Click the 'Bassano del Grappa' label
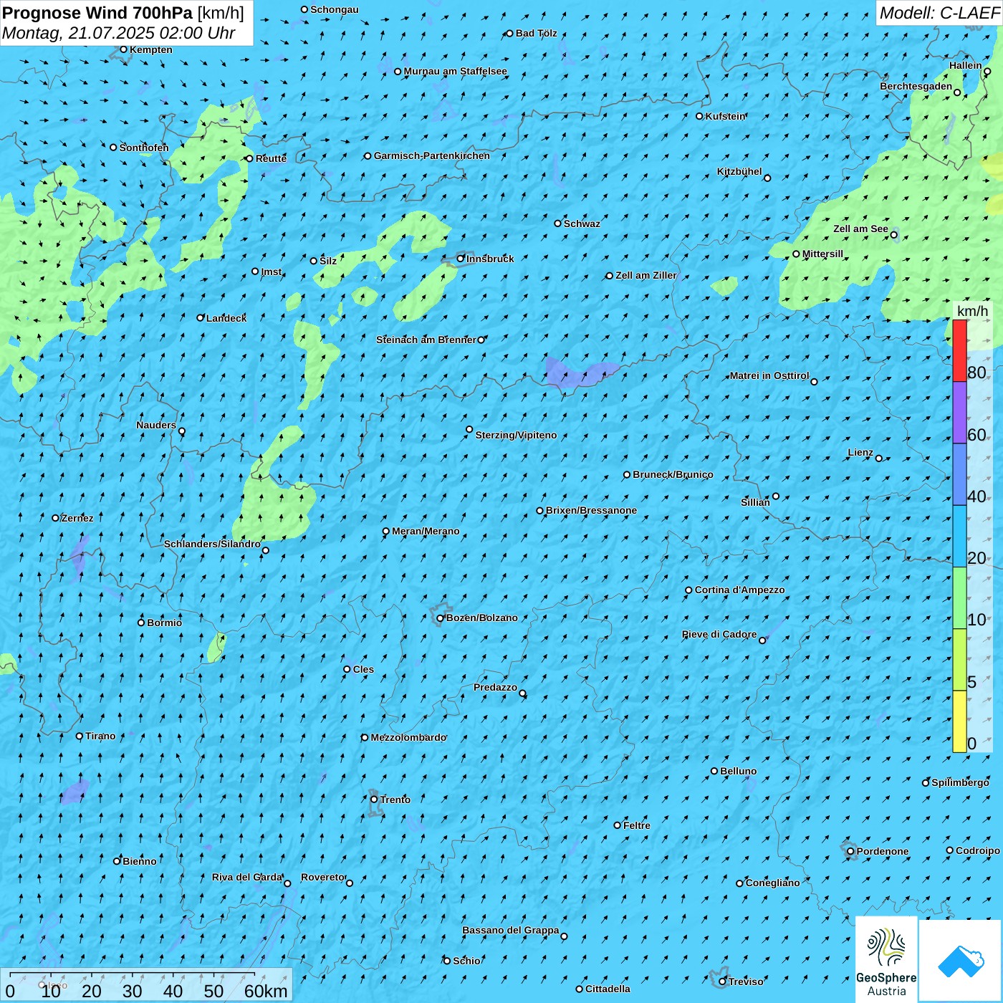The image size is (1003, 1003). [x=511, y=930]
